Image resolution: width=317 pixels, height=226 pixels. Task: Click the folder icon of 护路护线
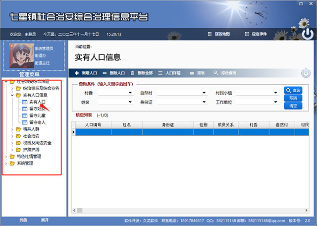click(x=18, y=150)
